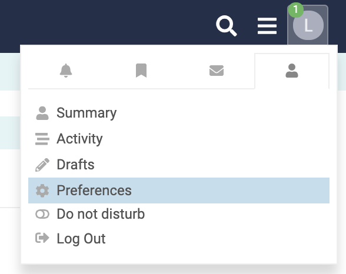Viewport: 346px width, 274px height.
Task: Click the pencil icon beside Drafts
Action: pyautogui.click(x=42, y=165)
